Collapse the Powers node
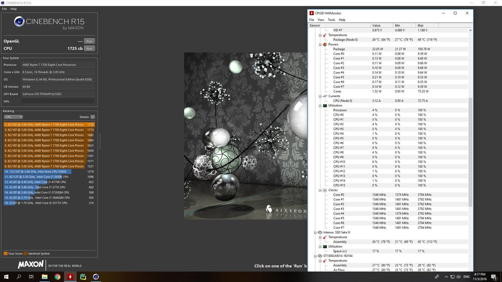Image resolution: width=502 pixels, height=282 pixels. pos(320,44)
